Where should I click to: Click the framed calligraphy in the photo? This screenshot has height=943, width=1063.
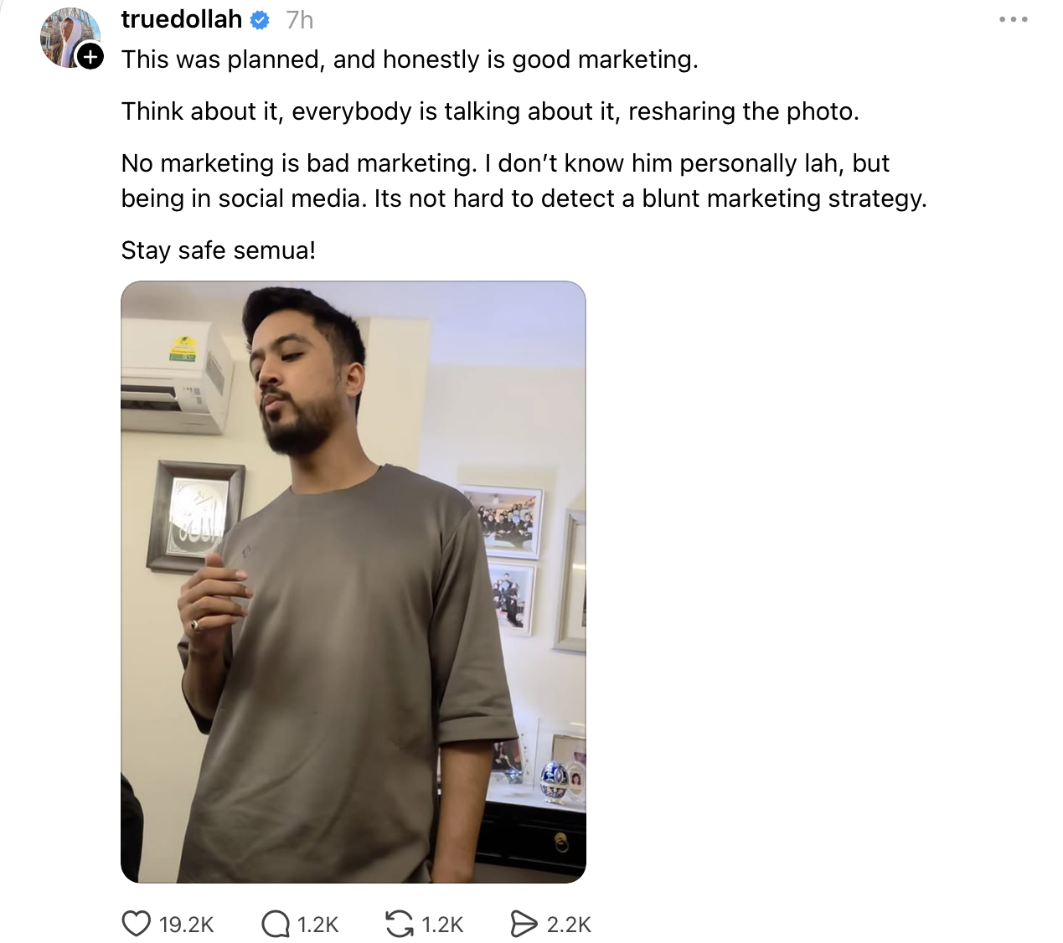pyautogui.click(x=194, y=514)
